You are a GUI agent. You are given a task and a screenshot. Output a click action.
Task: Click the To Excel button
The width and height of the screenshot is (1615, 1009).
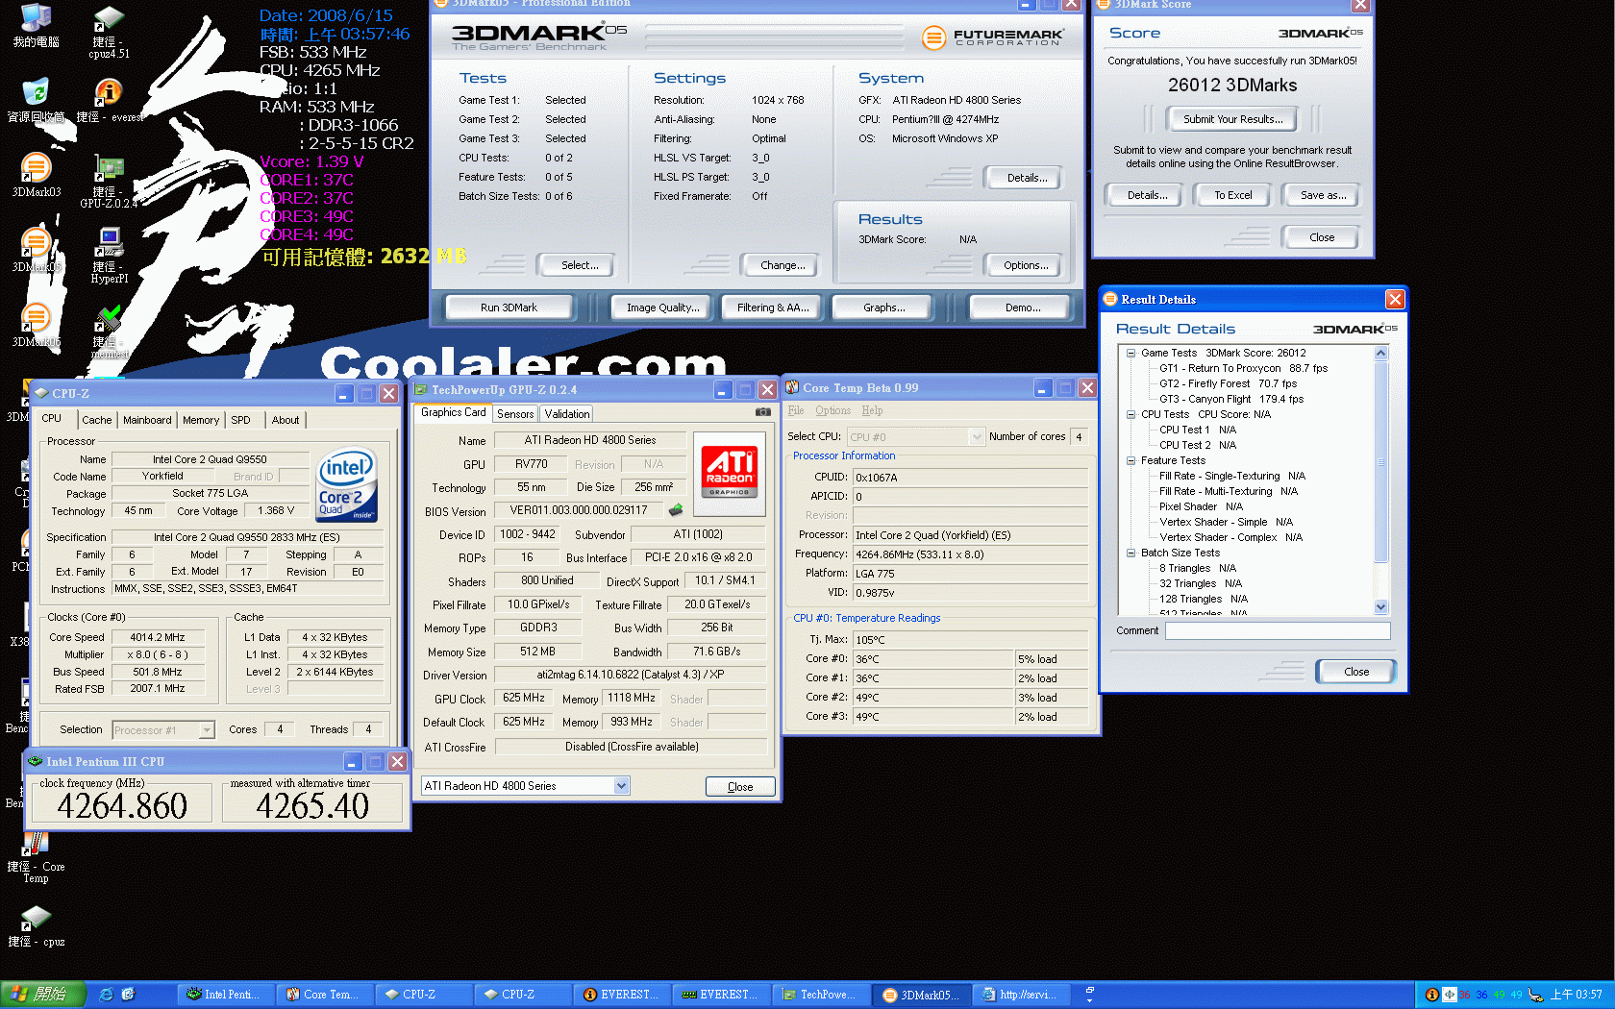(x=1232, y=195)
